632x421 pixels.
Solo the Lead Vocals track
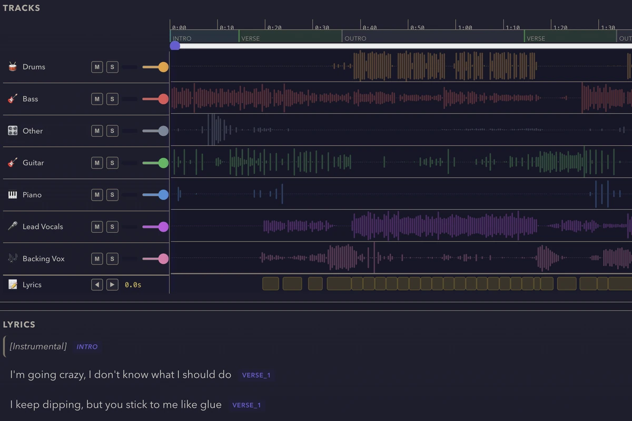pos(112,227)
